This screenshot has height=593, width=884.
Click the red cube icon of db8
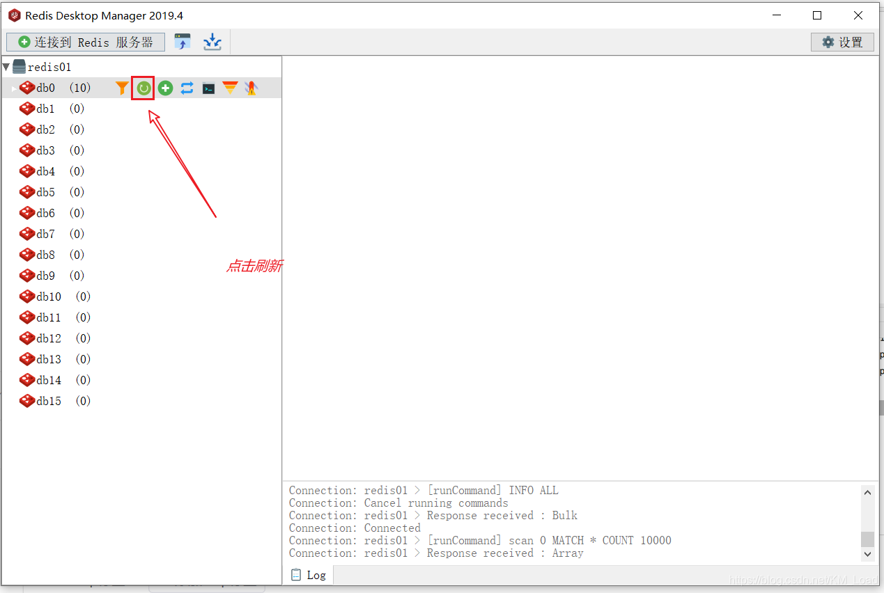[x=27, y=255]
